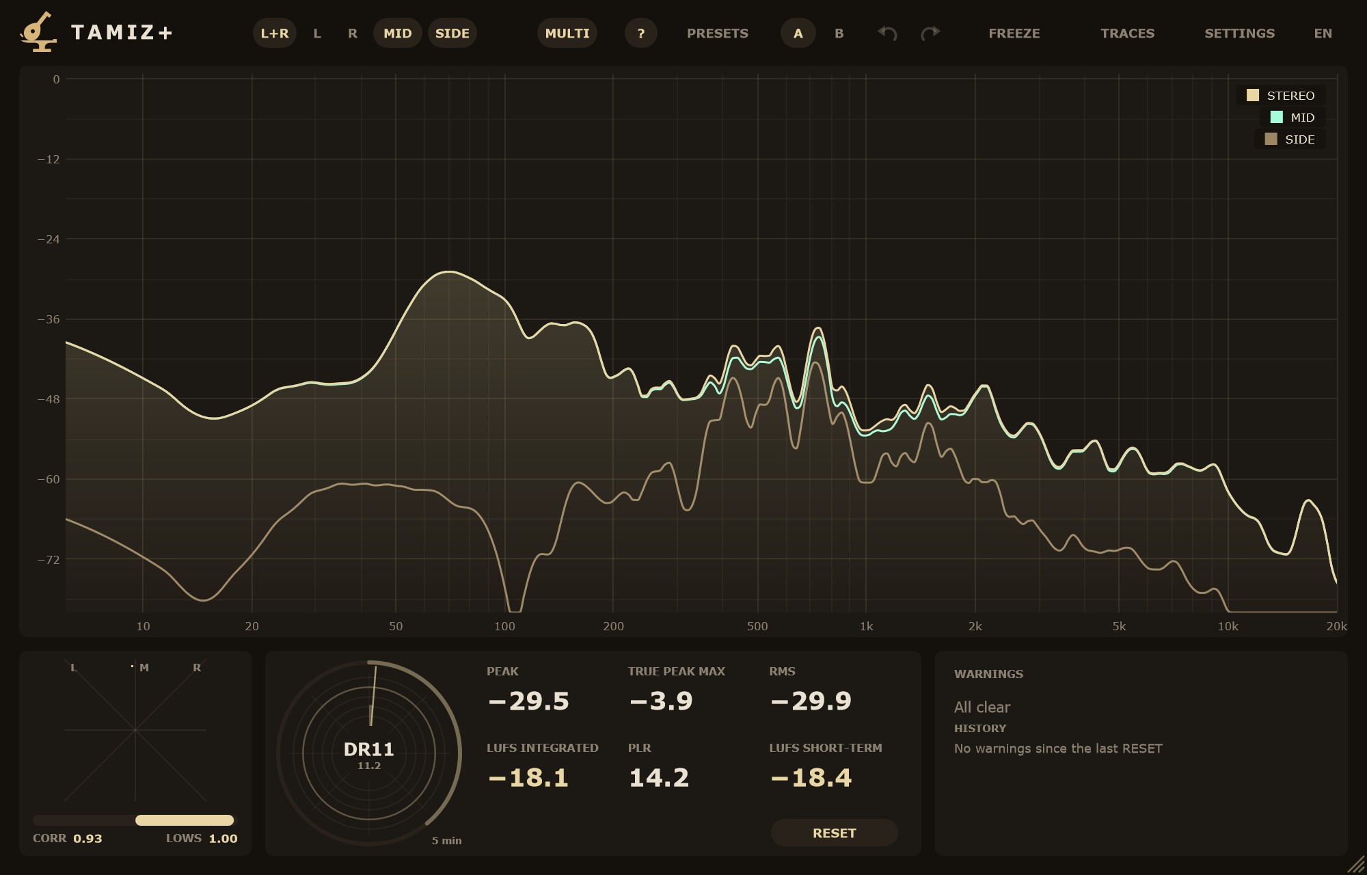
Task: Click the SIDE legend color swatch
Action: pos(1271,139)
